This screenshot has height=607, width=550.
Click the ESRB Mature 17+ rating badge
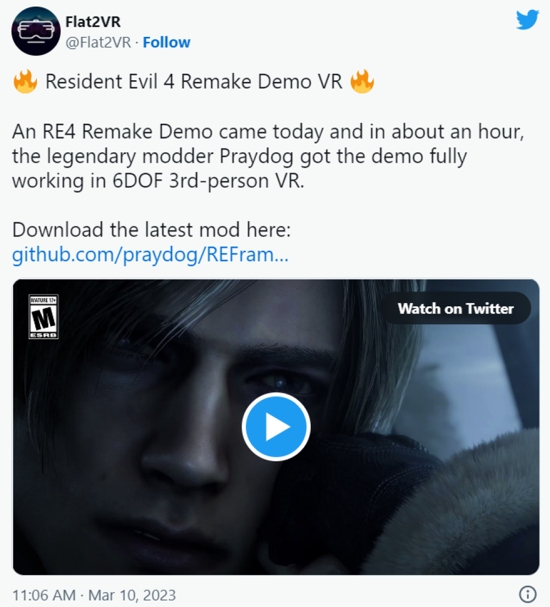point(44,317)
